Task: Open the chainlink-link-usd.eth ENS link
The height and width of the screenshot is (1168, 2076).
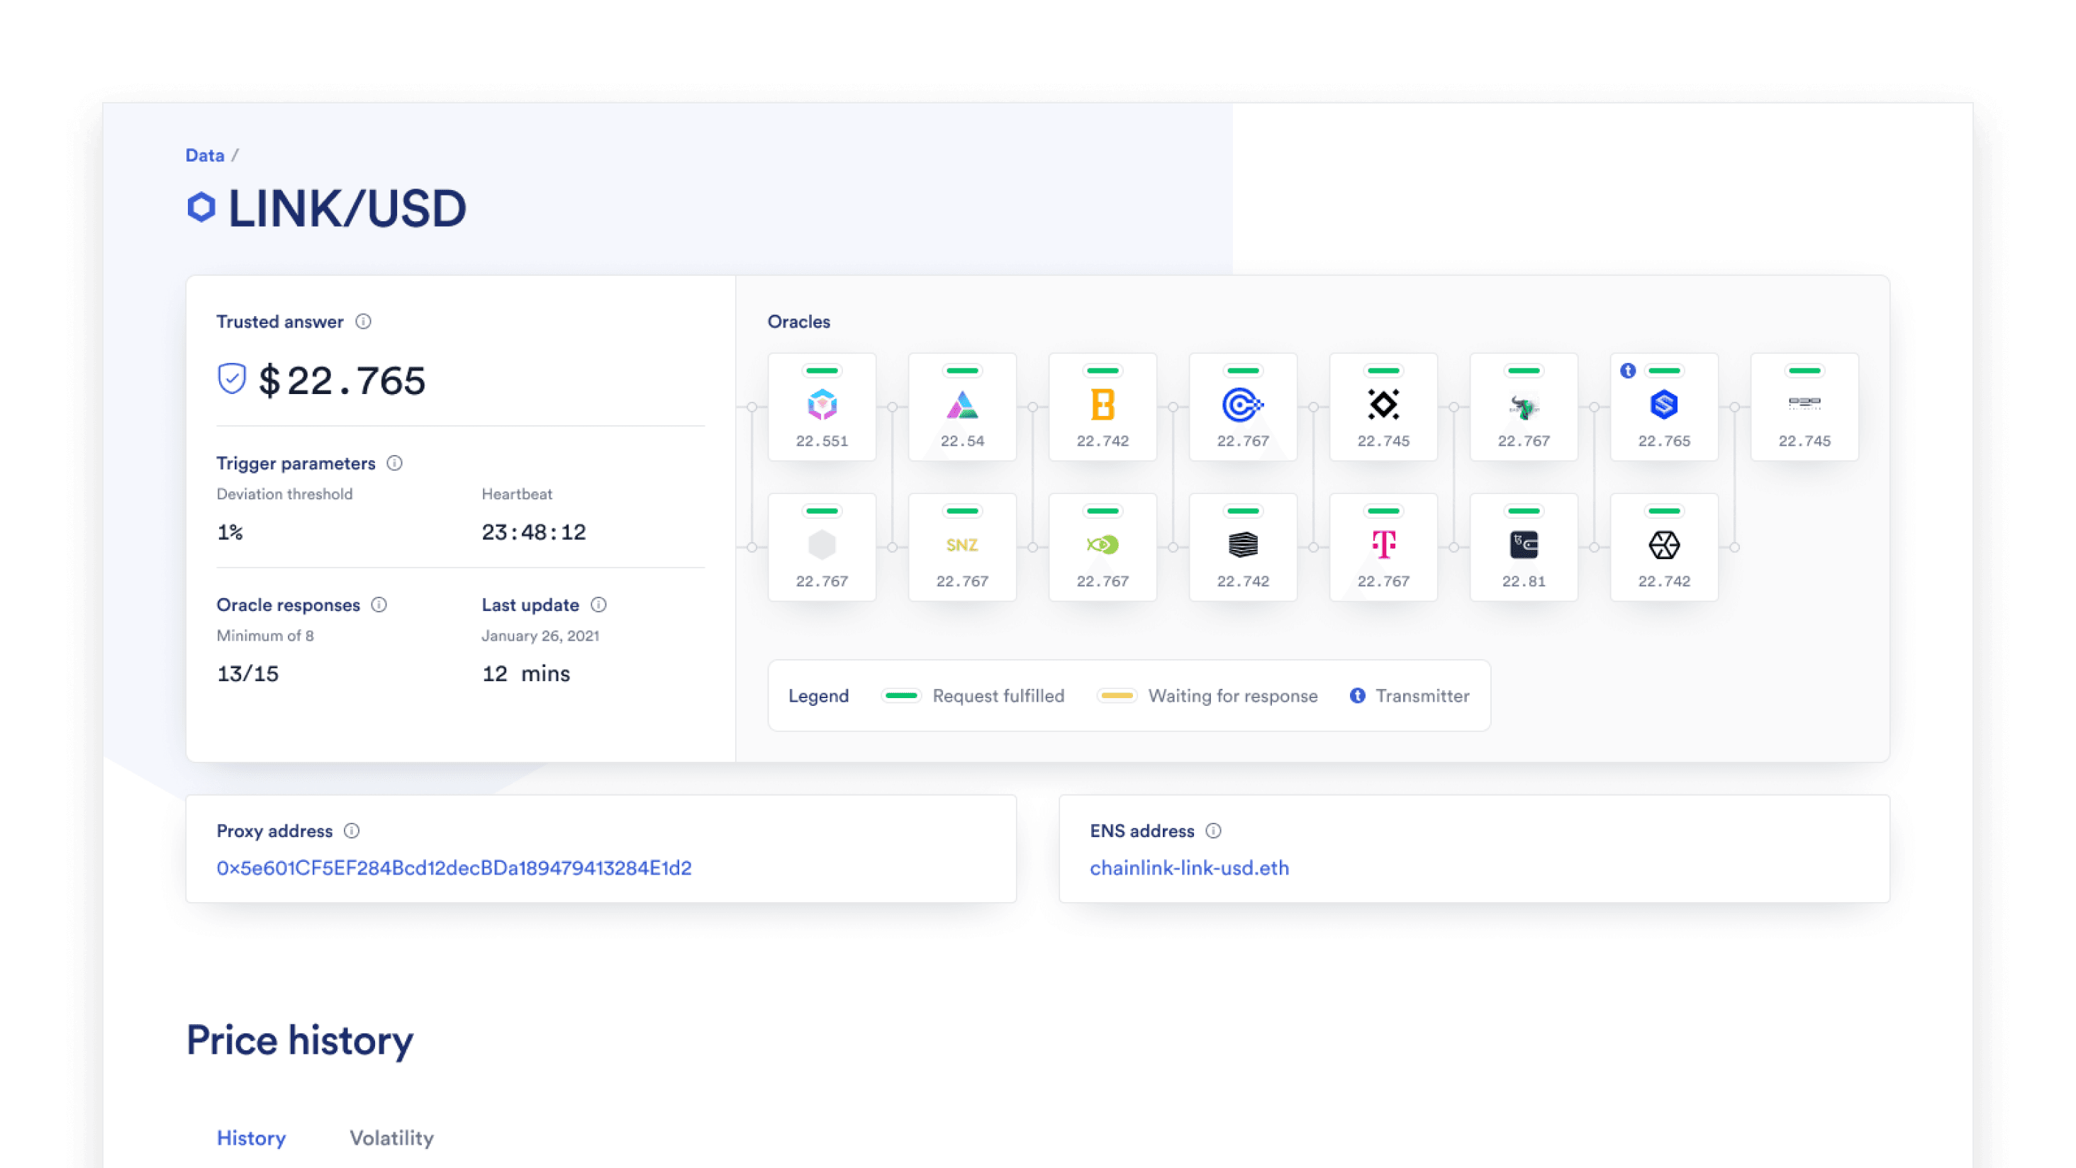Action: 1190,867
